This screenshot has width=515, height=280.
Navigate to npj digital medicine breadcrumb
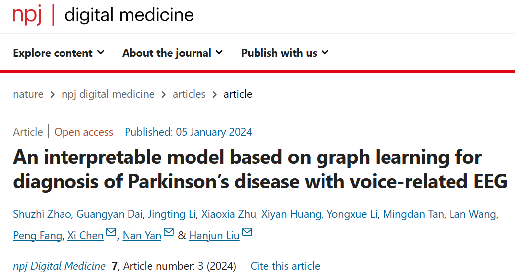click(x=108, y=94)
